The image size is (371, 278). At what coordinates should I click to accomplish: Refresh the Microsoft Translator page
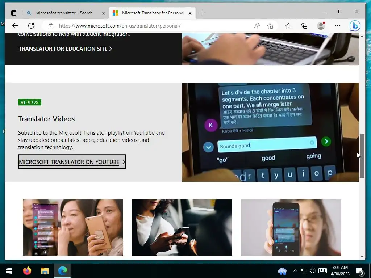31,26
